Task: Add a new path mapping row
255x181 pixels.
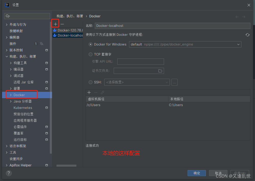Action: pyautogui.click(x=89, y=93)
